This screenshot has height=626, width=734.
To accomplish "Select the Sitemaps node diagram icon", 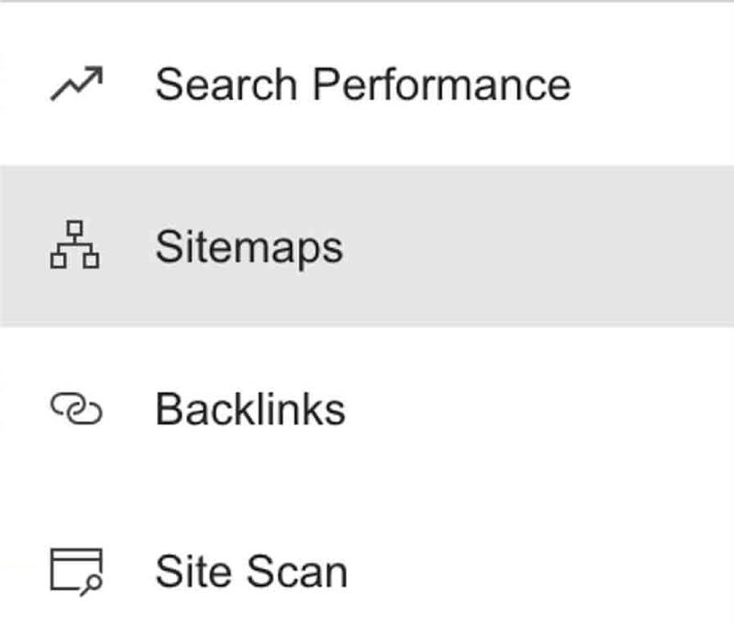I will click(75, 246).
